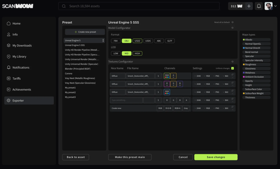280x169 pixels.
Task: Toggle the GLTF format option
Action: pyautogui.click(x=170, y=41)
